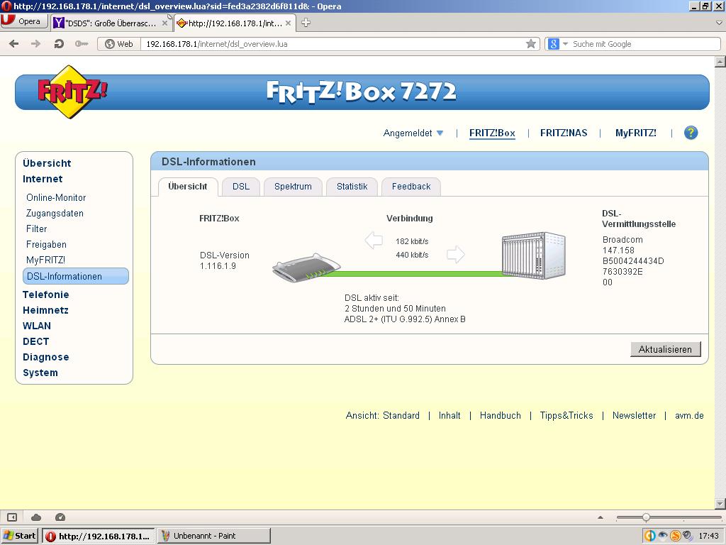This screenshot has height=545, width=726.
Task: Go back with the back arrow
Action: click(14, 44)
